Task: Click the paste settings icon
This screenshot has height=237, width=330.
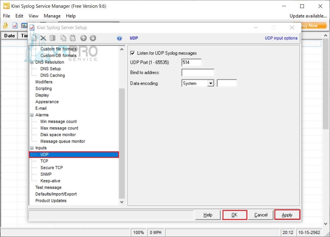Action: [73, 38]
